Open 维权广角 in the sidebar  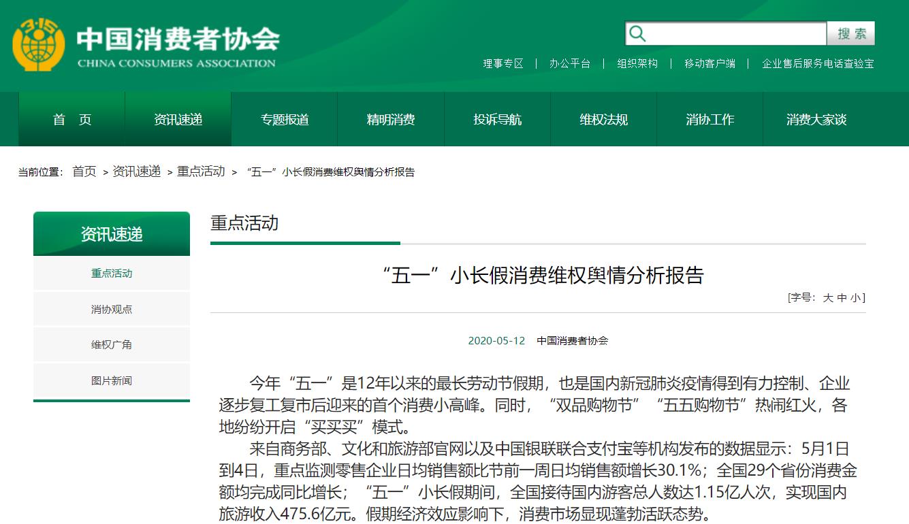tap(112, 345)
